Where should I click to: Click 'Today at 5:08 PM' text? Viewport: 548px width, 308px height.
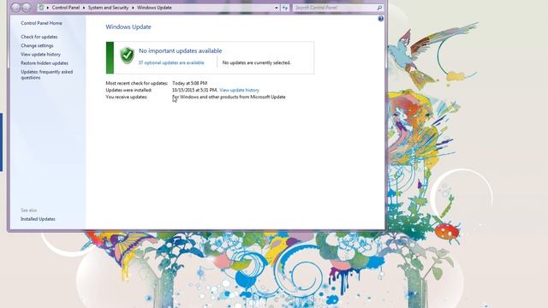[190, 83]
